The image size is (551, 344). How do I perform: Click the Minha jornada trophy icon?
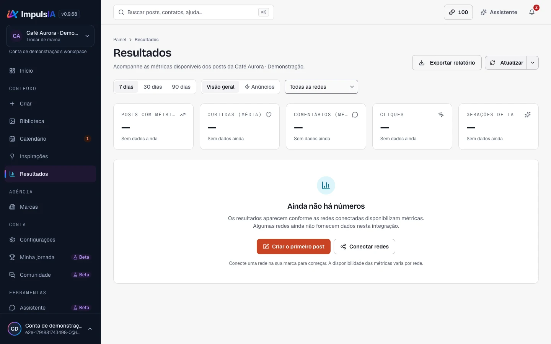point(12,257)
